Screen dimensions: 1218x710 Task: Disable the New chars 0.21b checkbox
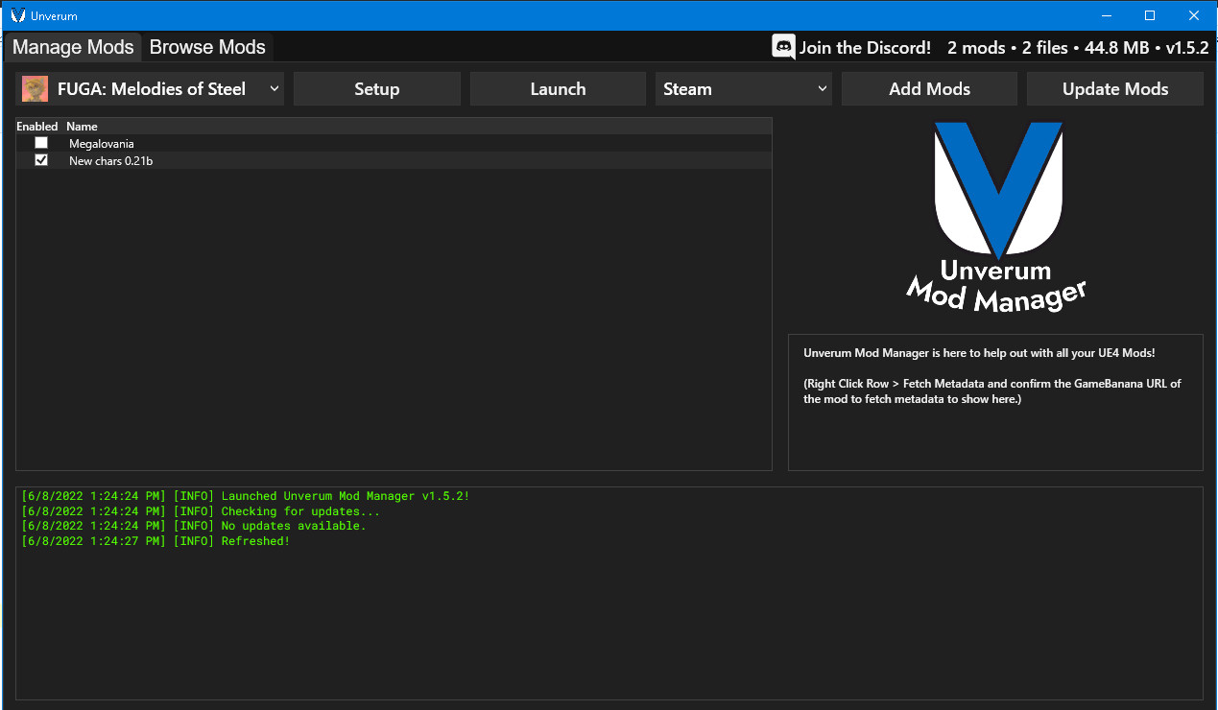click(x=41, y=160)
